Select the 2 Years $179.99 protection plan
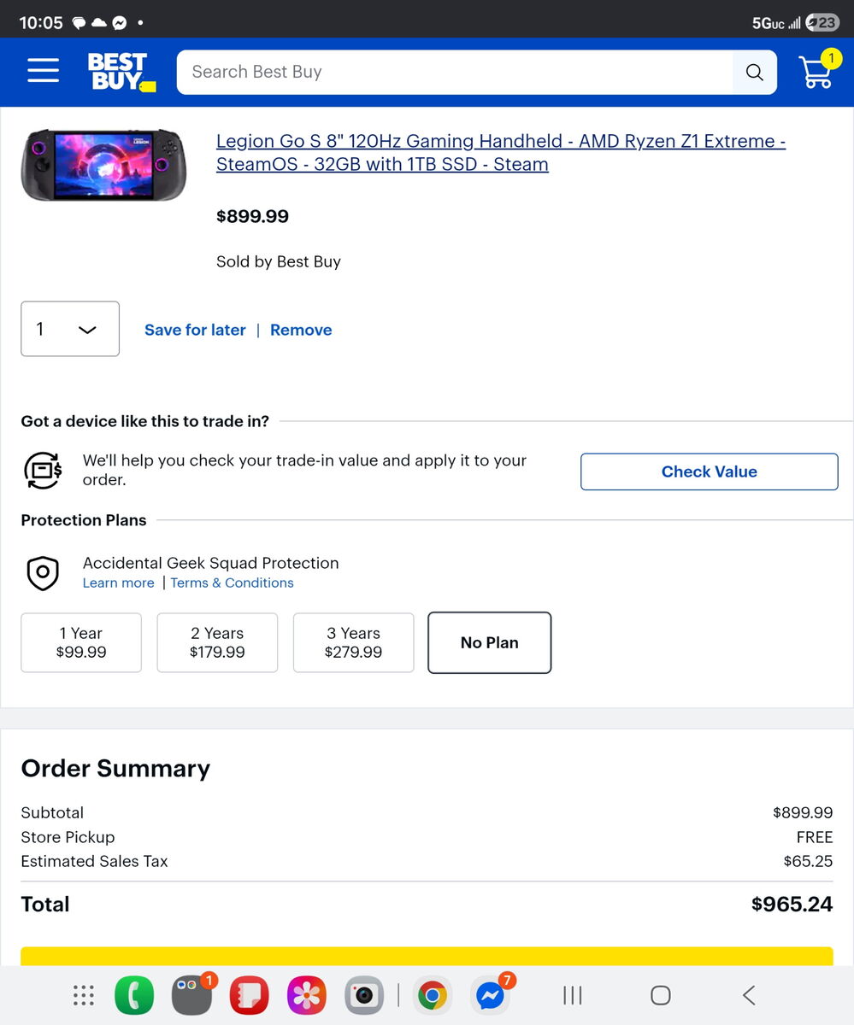 point(217,642)
